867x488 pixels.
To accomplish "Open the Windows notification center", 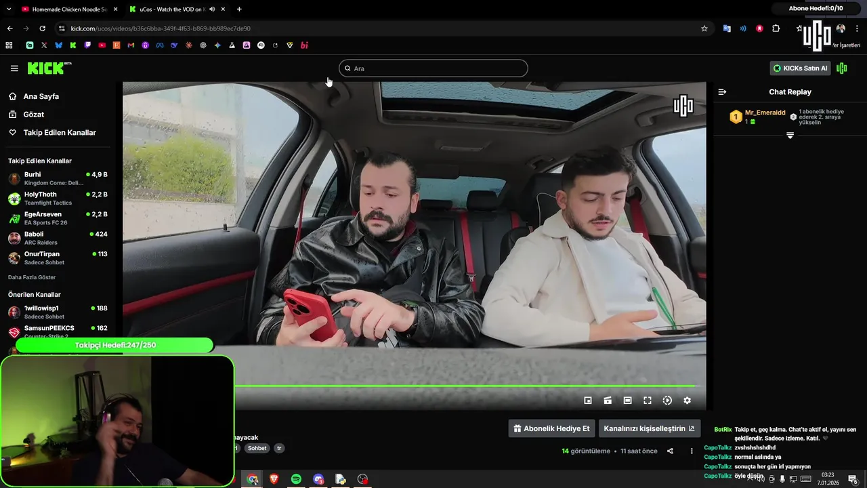I will click(x=853, y=479).
